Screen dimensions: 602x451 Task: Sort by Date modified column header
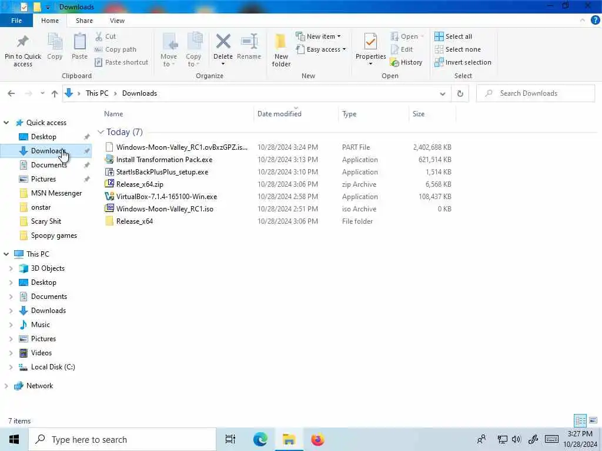279,114
